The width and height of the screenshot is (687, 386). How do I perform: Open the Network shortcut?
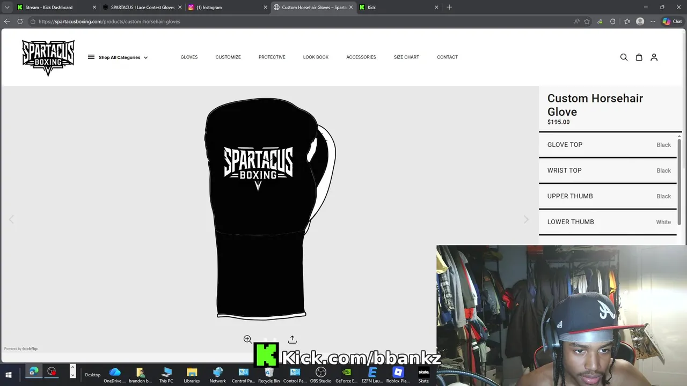pyautogui.click(x=217, y=375)
